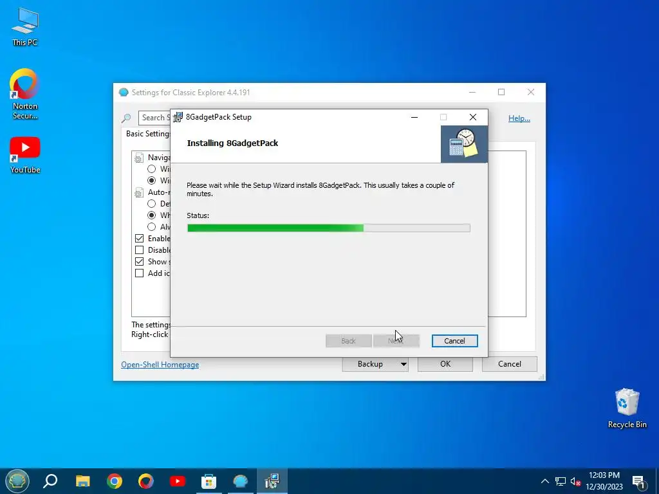Open the Recycle Bin icon

(x=627, y=408)
